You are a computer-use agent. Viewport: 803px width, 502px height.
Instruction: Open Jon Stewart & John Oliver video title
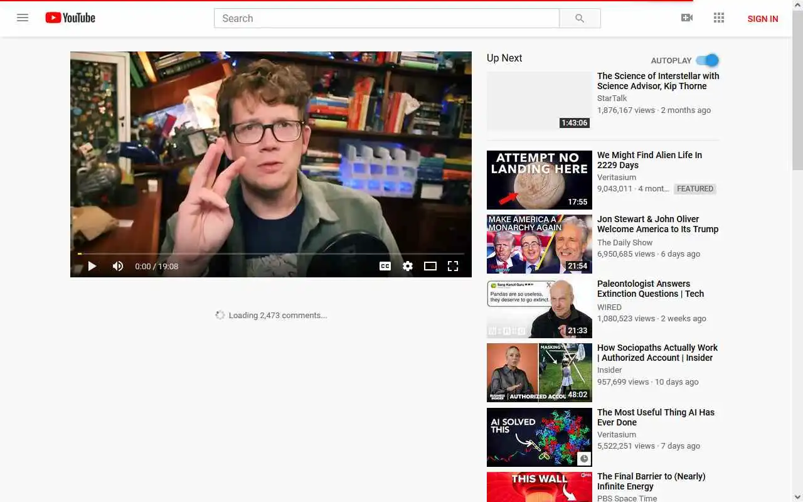657,224
